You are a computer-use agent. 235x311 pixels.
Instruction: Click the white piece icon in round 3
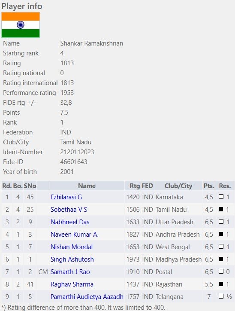point(221,222)
